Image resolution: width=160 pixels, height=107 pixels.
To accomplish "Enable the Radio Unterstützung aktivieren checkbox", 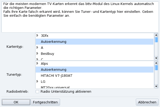I will click(x=37, y=92).
